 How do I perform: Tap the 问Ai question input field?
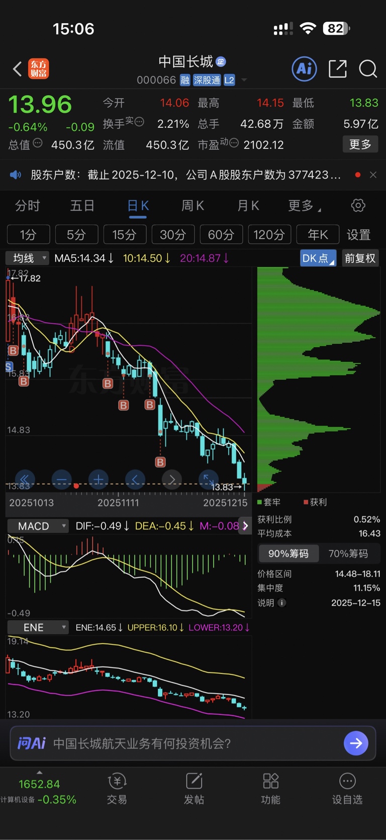pos(194,743)
